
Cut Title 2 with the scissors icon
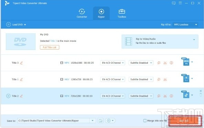165,96
